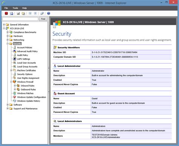Click the pane splitter collapse handle
This screenshot has width=179, height=146.
(49, 80)
